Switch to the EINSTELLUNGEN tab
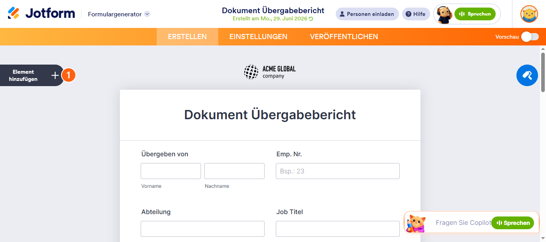The height and width of the screenshot is (242, 546). (x=258, y=37)
